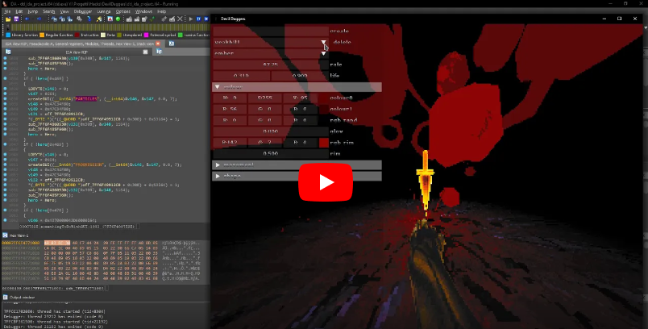This screenshot has height=329, width=648.
Task: Click the Output window panel icon
Action: (x=5, y=298)
